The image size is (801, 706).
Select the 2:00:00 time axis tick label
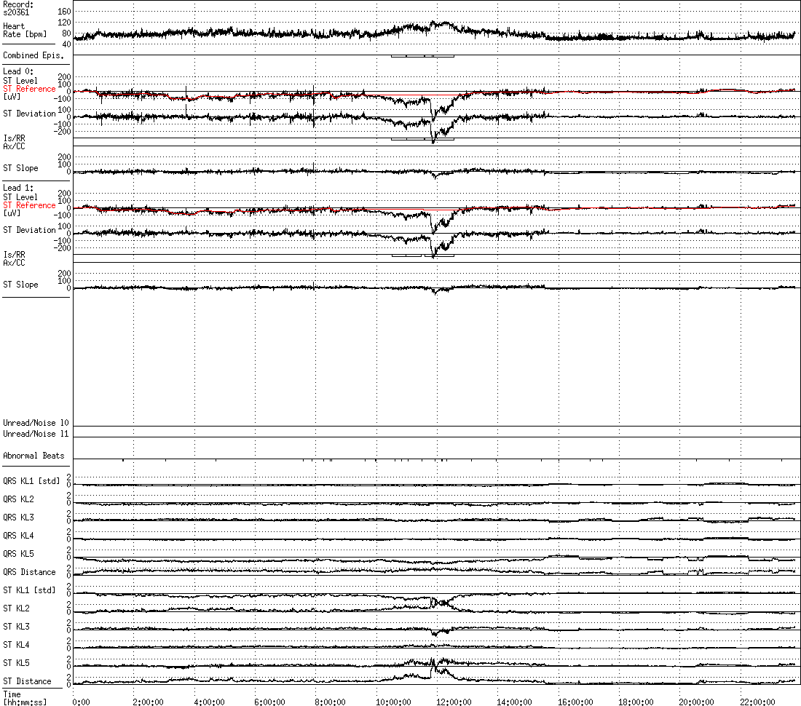click(x=147, y=702)
